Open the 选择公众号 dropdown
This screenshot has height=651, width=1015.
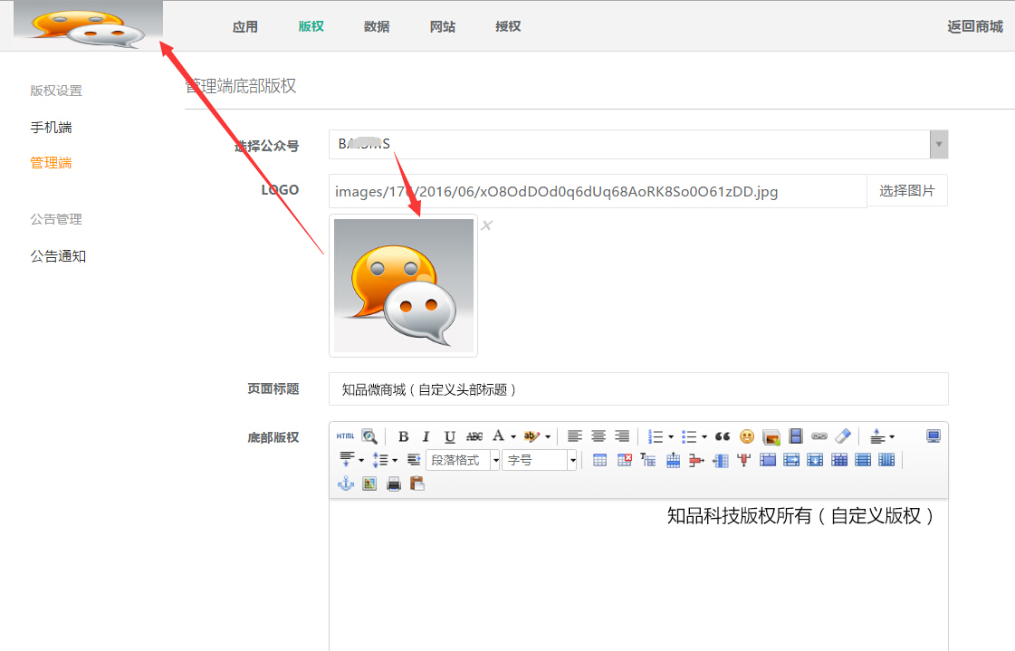click(x=939, y=144)
